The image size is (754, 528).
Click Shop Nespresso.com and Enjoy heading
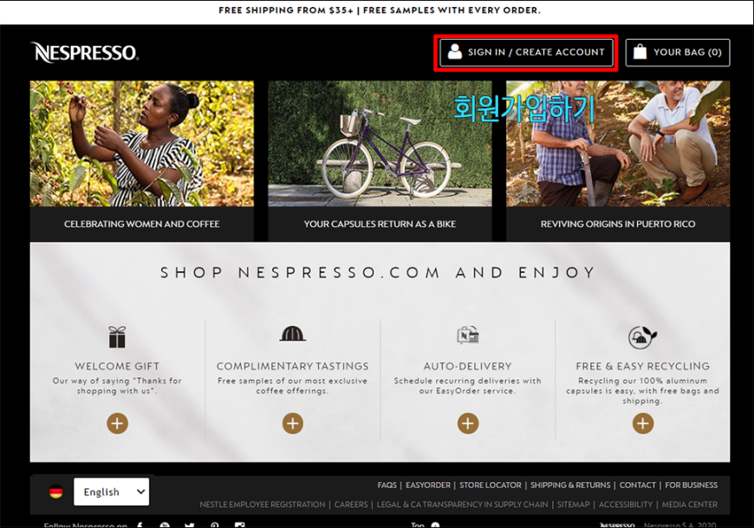click(379, 272)
